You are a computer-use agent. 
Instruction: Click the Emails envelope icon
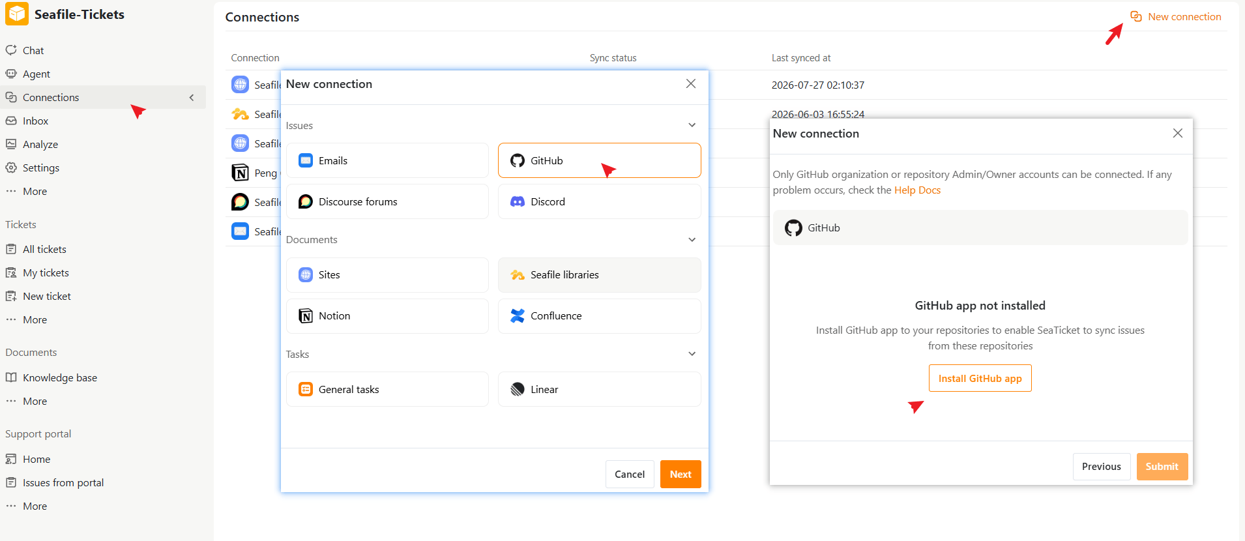(x=306, y=160)
